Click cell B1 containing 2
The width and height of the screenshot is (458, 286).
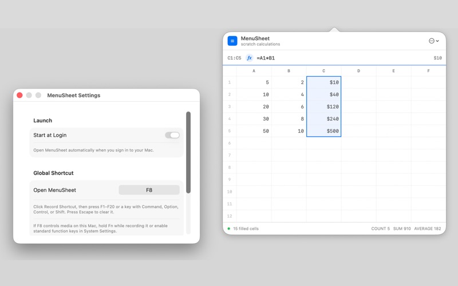click(x=289, y=82)
